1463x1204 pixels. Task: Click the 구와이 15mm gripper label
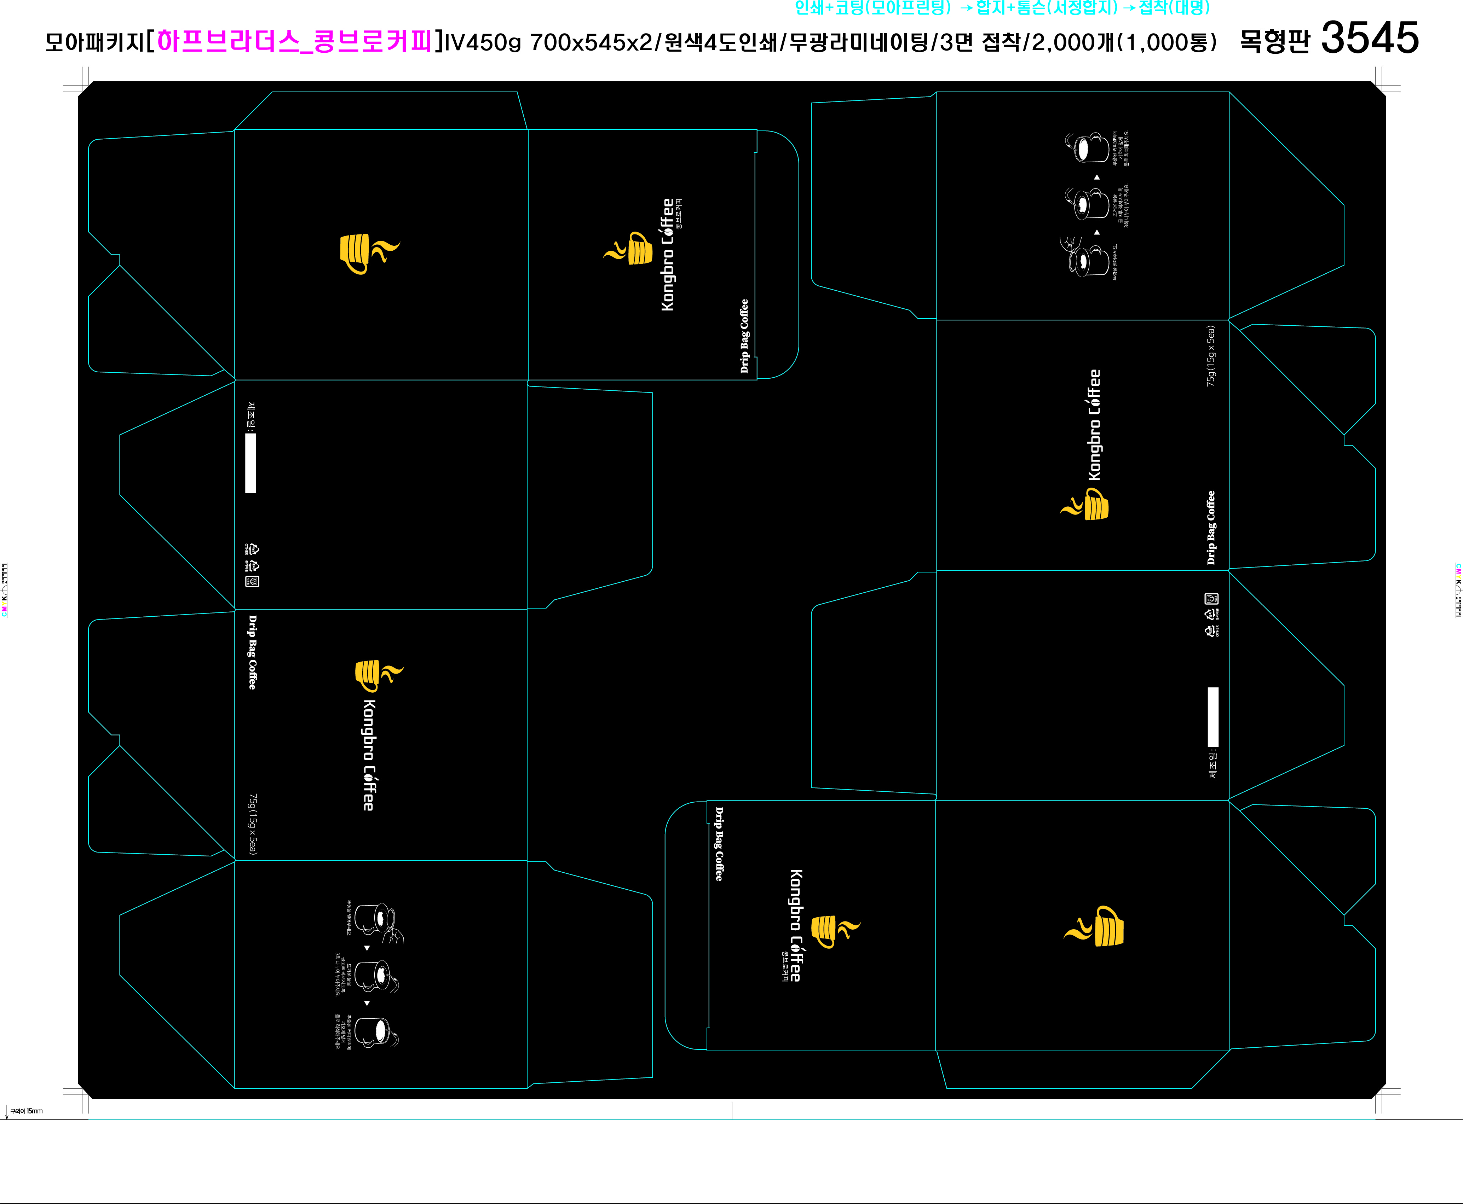(26, 1111)
